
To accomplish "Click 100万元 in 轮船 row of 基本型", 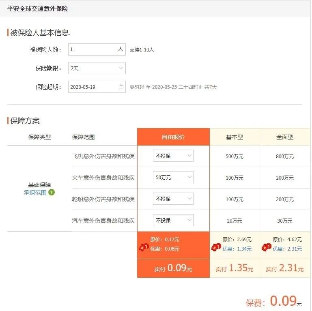I will tap(235, 199).
